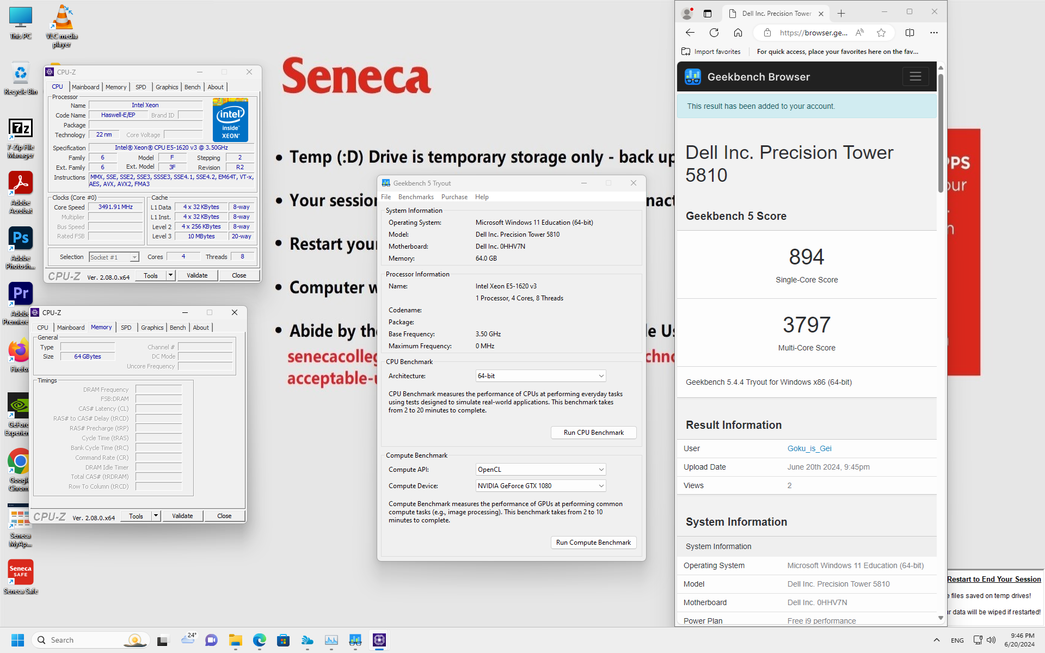This screenshot has height=653, width=1045.
Task: Click the Edge browser back arrow
Action: tap(690, 33)
